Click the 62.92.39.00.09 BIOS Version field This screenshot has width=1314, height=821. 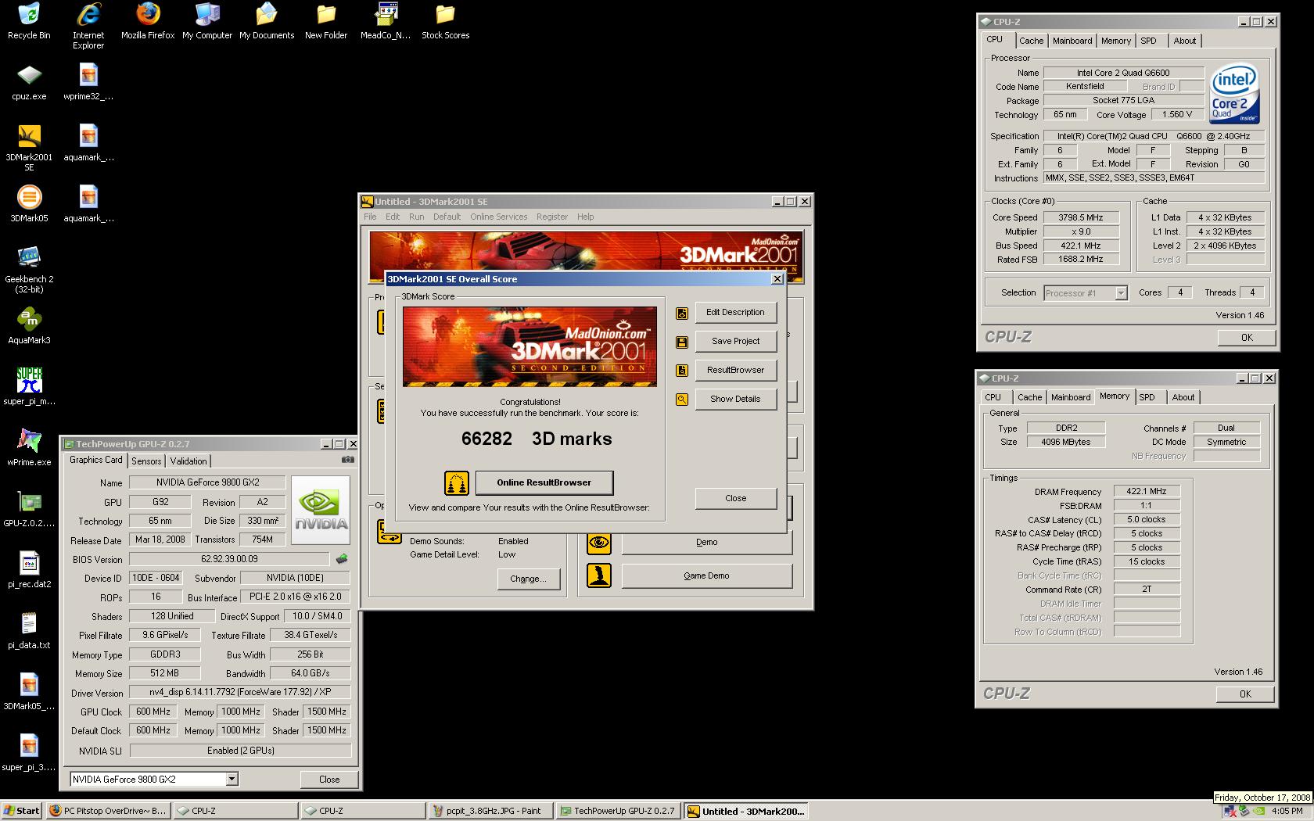click(x=229, y=559)
